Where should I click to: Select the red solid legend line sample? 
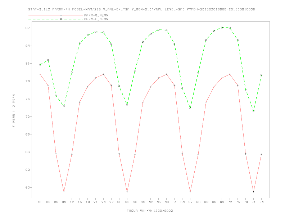tap(56, 15)
